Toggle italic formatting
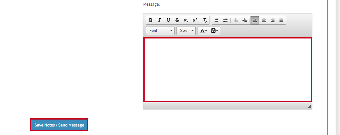 pyautogui.click(x=159, y=20)
